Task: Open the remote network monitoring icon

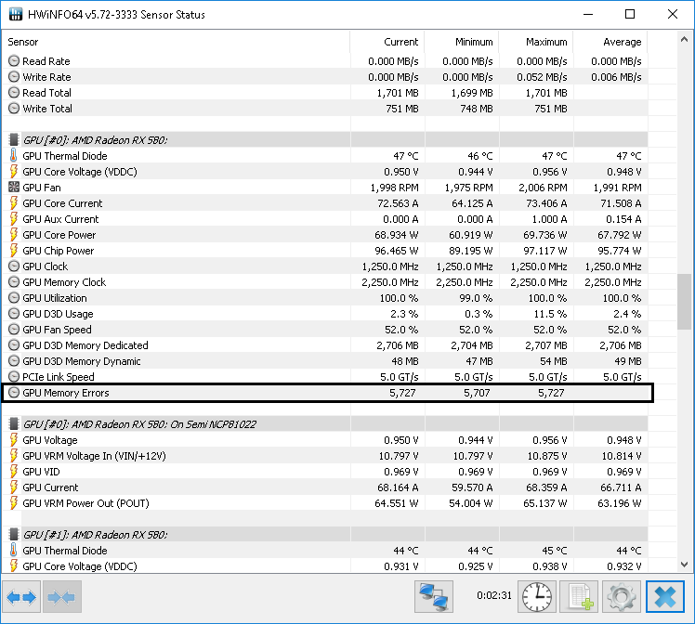Action: click(432, 596)
